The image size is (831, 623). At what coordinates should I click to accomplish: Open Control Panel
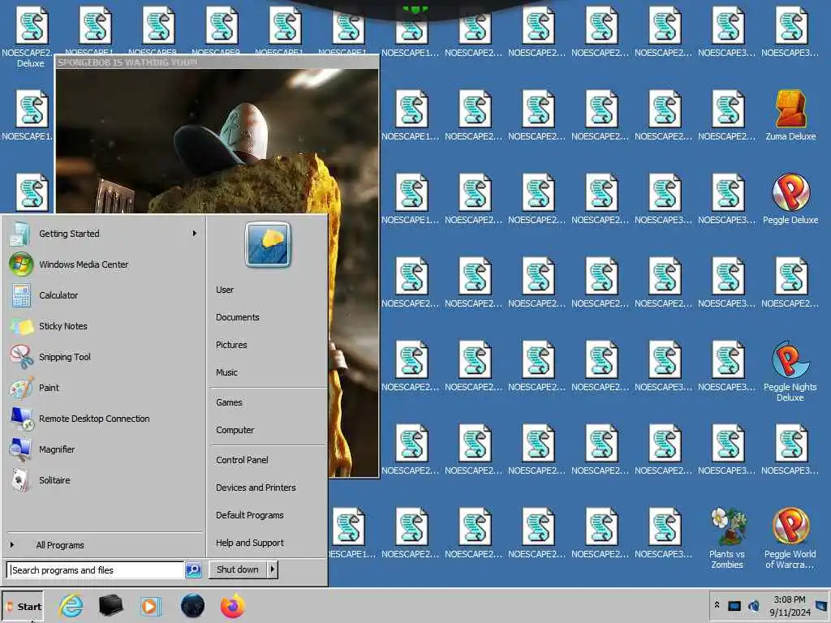tap(242, 460)
